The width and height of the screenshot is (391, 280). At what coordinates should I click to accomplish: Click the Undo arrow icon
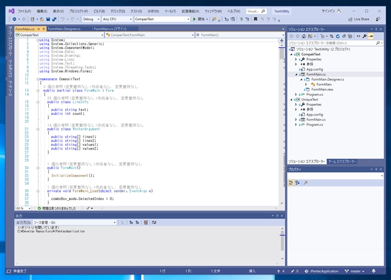coord(63,19)
